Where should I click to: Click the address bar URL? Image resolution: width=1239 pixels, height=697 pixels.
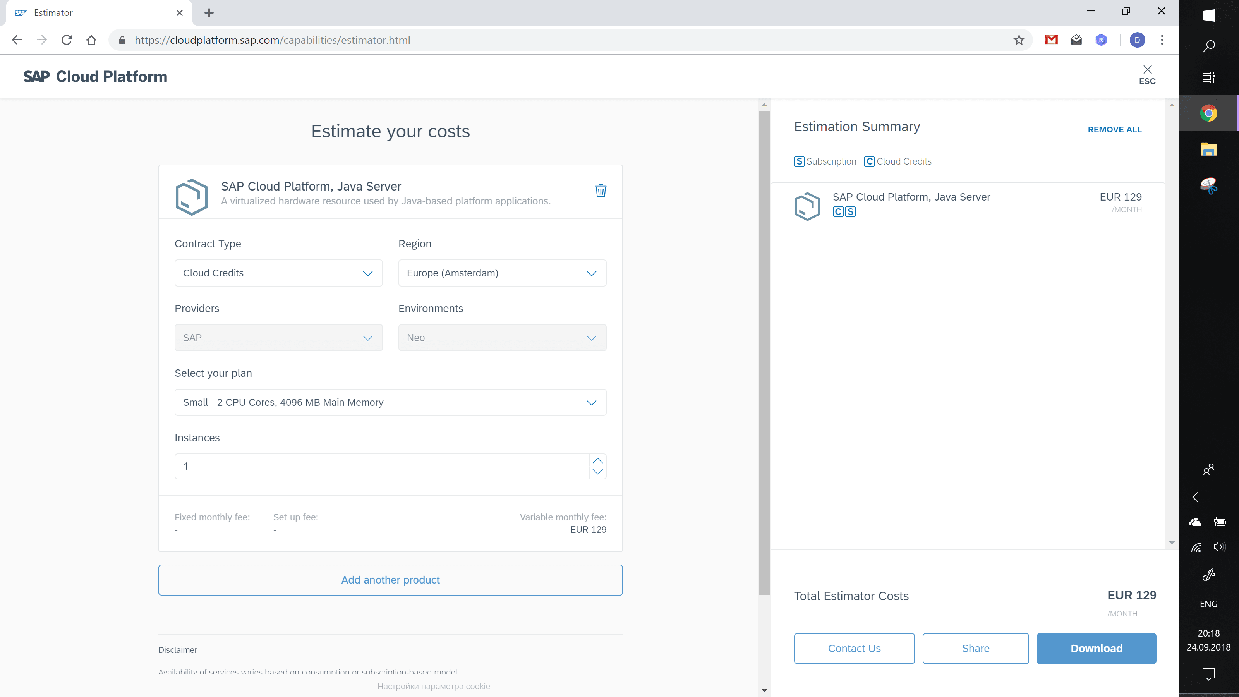tap(272, 40)
